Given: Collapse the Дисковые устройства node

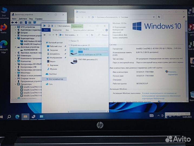Looking at the screenshot, I should tap(15, 47).
